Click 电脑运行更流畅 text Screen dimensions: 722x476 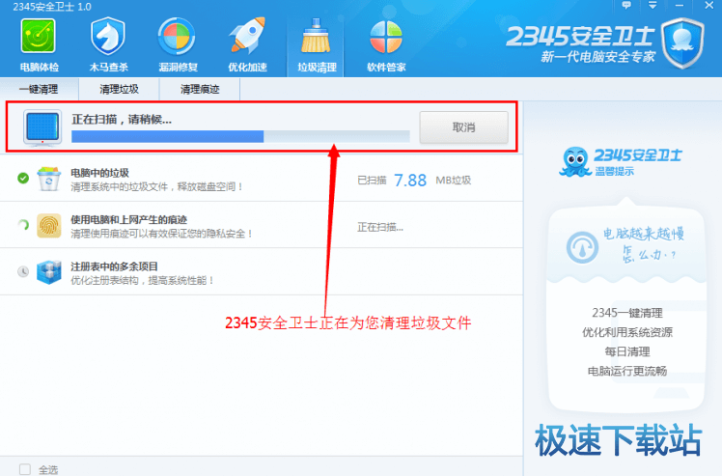tap(627, 371)
